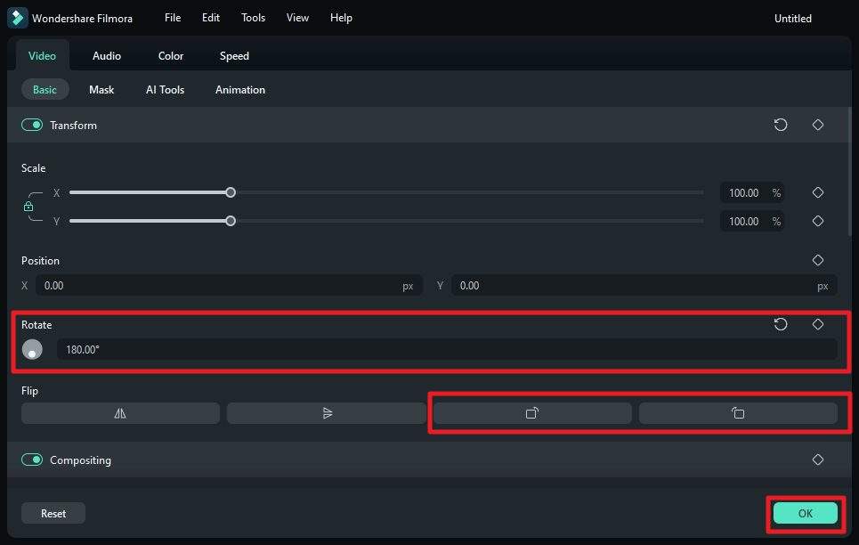Unlock the scale aspect ratio lock
The image size is (859, 545).
(28, 207)
